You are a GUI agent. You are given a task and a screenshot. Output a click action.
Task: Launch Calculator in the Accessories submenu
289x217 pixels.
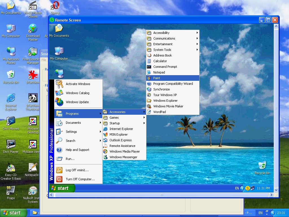[173, 61]
